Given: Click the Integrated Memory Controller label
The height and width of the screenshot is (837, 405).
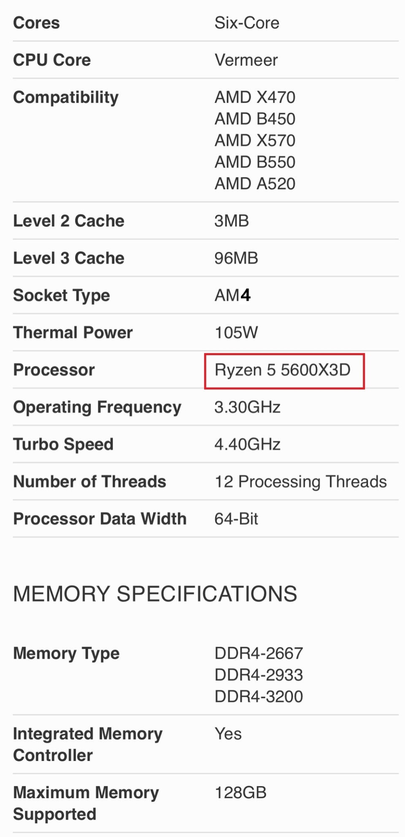Looking at the screenshot, I should [87, 744].
